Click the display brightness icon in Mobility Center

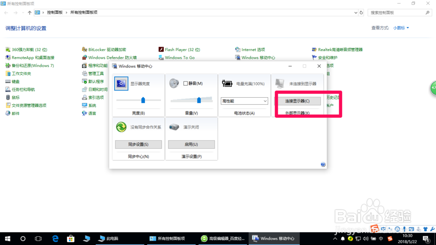121,83
